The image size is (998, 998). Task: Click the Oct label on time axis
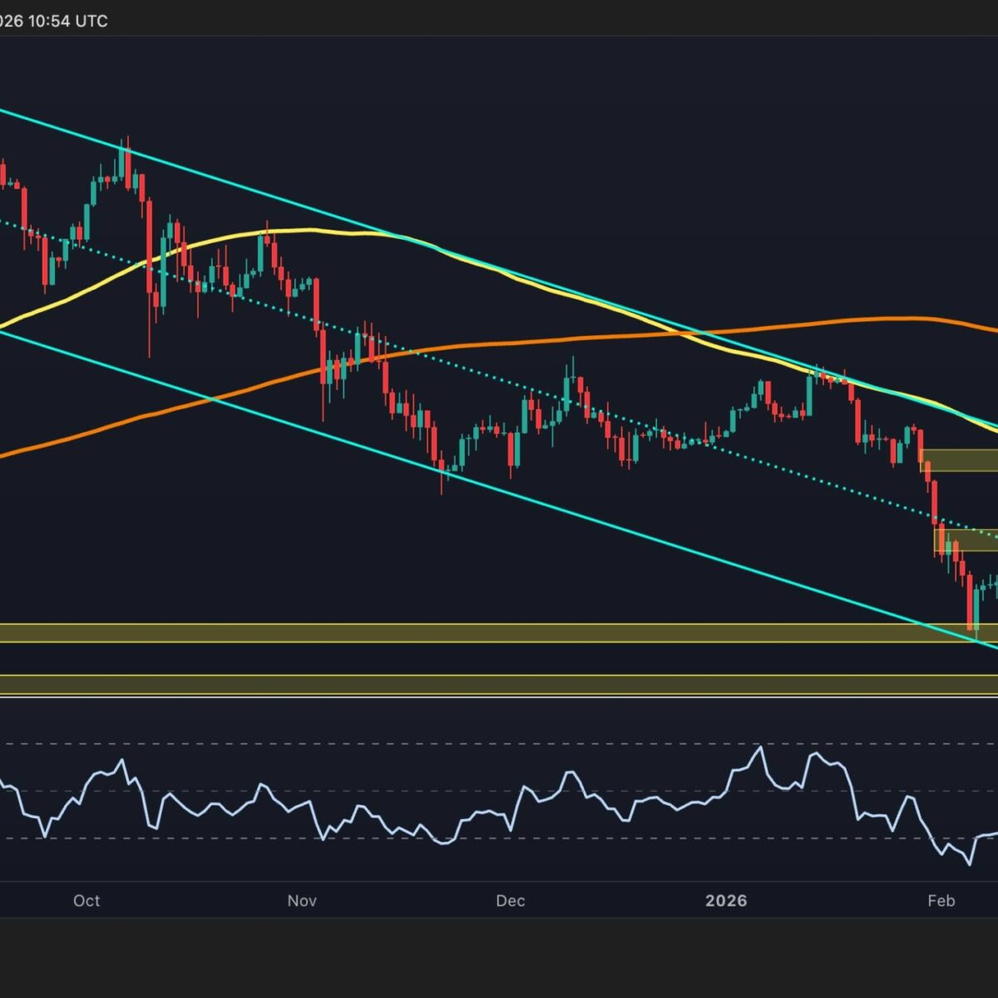point(86,901)
